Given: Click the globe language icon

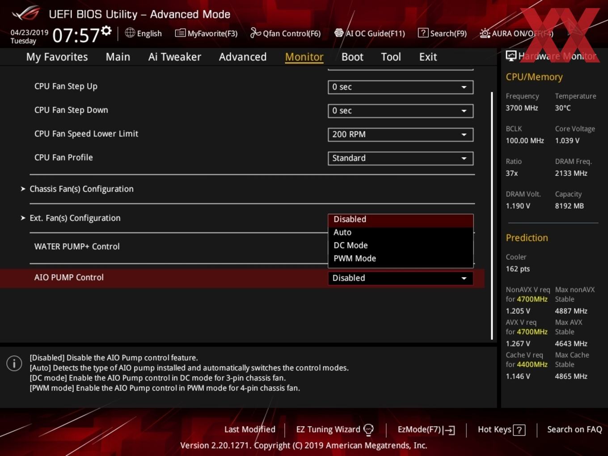Looking at the screenshot, I should [x=130, y=33].
